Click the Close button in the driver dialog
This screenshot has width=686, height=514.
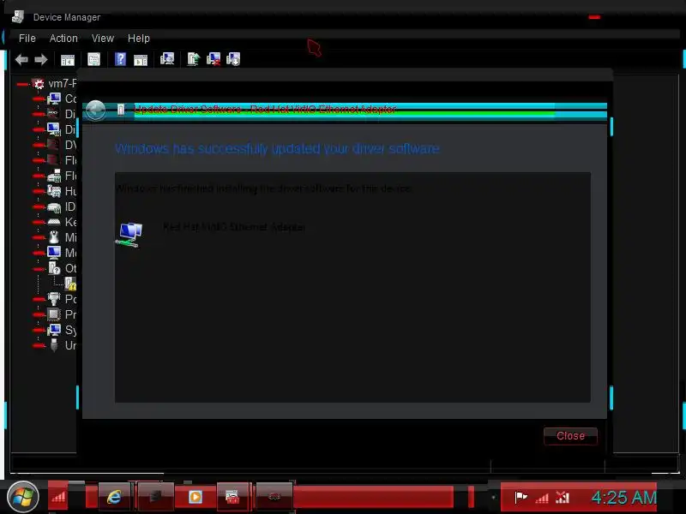coord(570,436)
